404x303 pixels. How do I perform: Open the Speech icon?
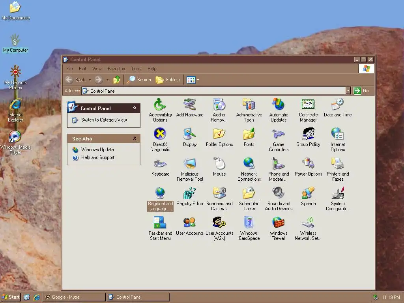[x=308, y=196]
